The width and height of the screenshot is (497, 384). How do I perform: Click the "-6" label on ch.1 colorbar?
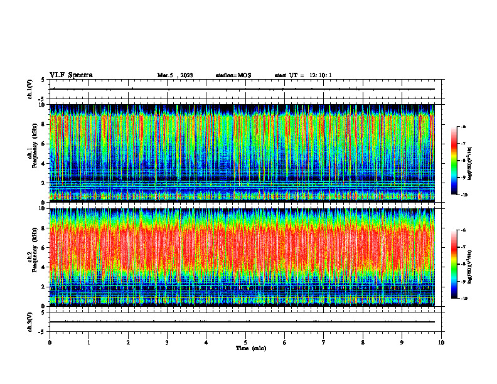tap(463, 127)
